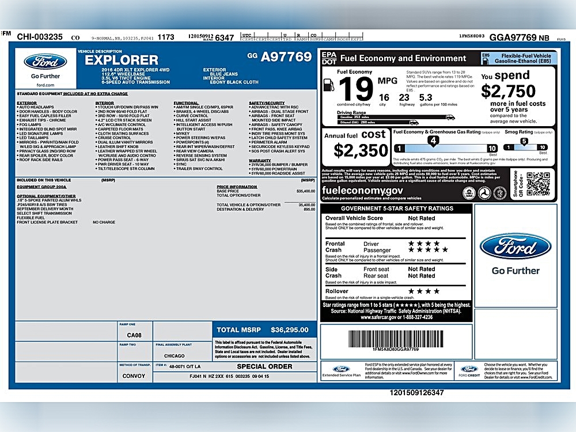Click the Base Price $35,400.00 amount

click(x=306, y=191)
